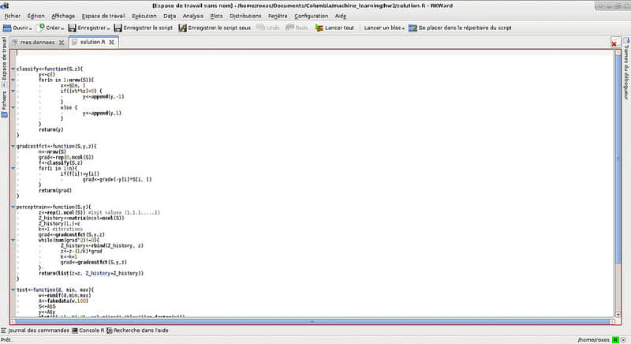Click the horizontal scrollbar of the editor
Viewport: 631px width, 344px height.
click(312, 322)
